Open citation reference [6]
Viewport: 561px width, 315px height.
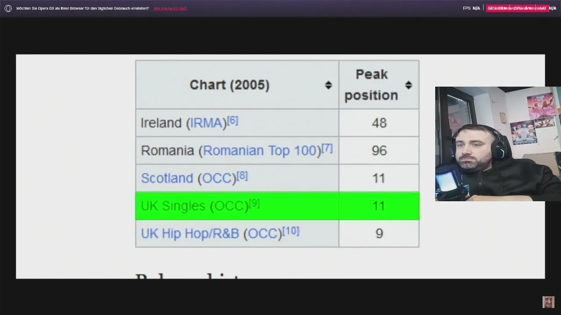pos(233,120)
